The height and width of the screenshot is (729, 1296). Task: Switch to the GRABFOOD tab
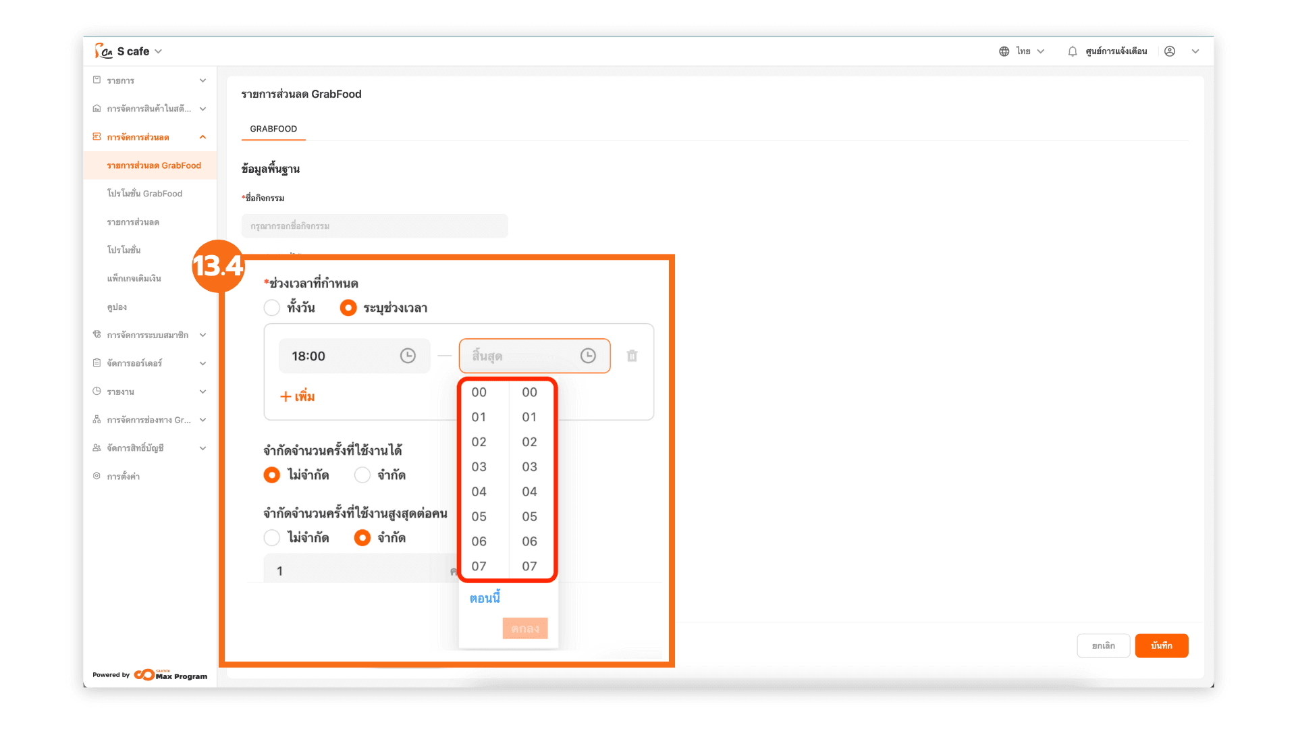click(273, 129)
